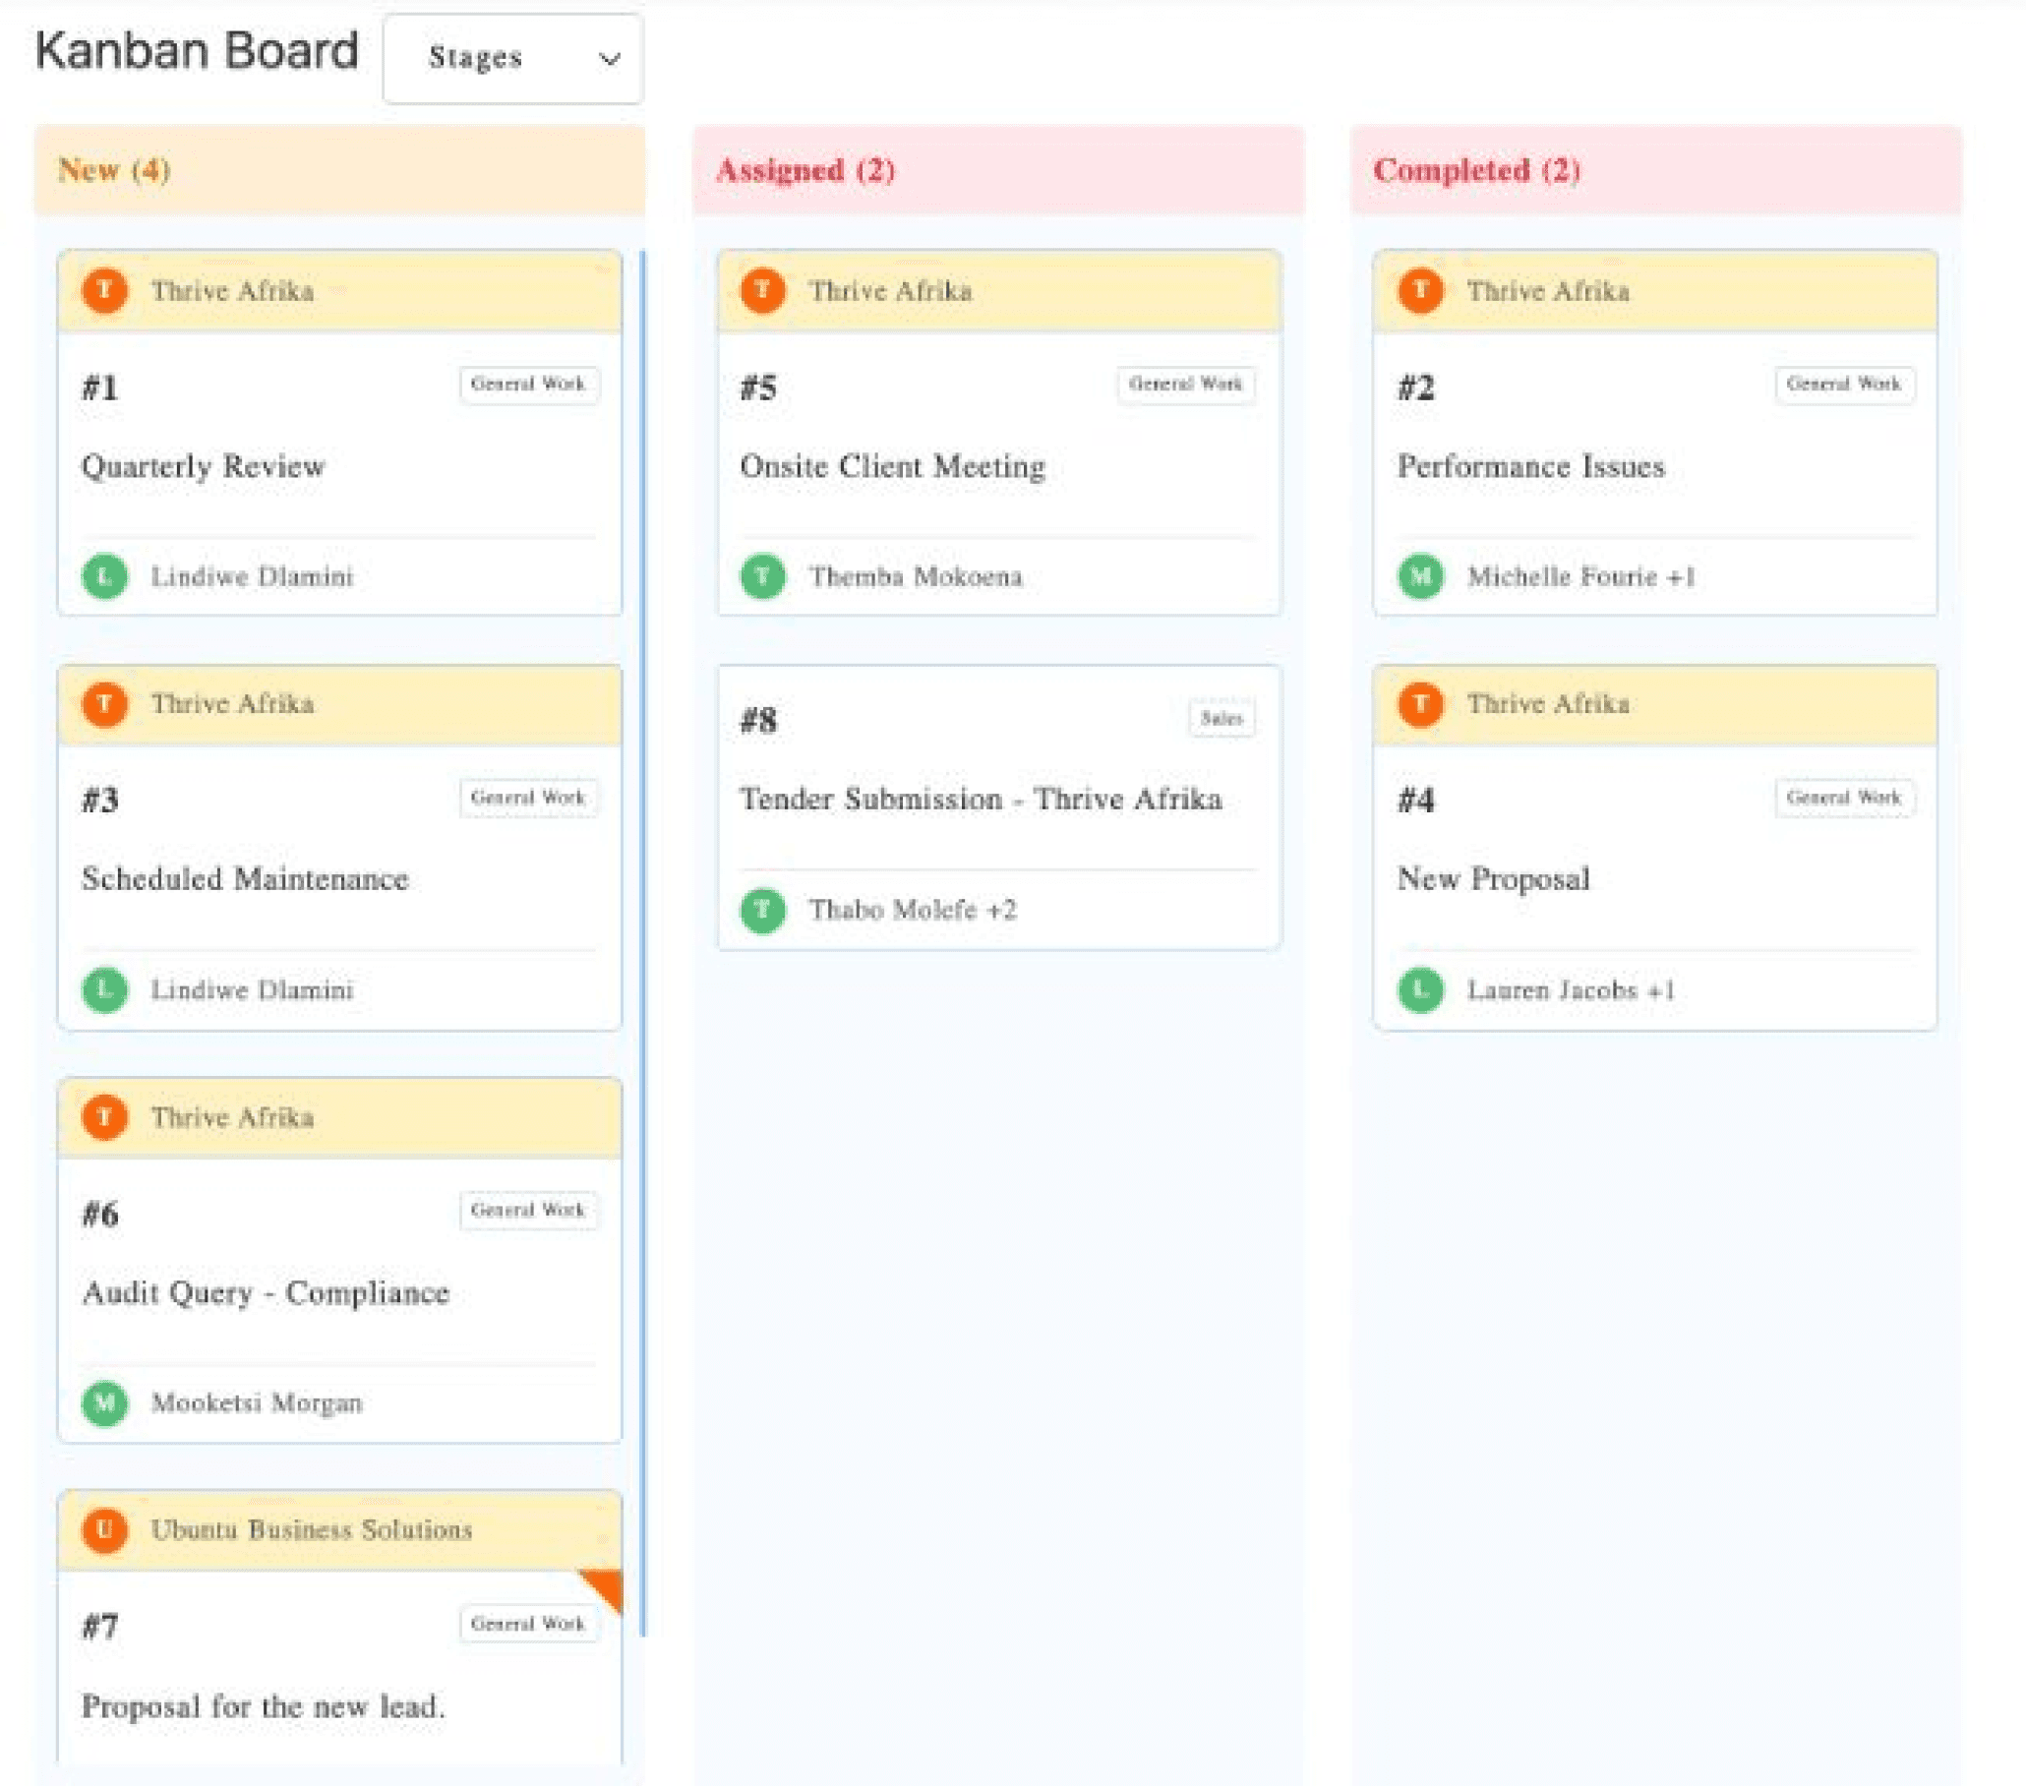Open the Stages dropdown
Screen dimensions: 2026x1786
click(x=512, y=58)
